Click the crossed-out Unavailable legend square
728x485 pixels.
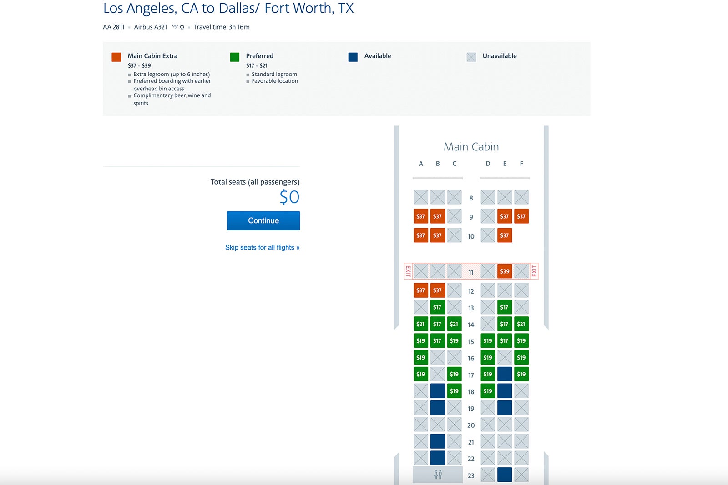click(471, 56)
